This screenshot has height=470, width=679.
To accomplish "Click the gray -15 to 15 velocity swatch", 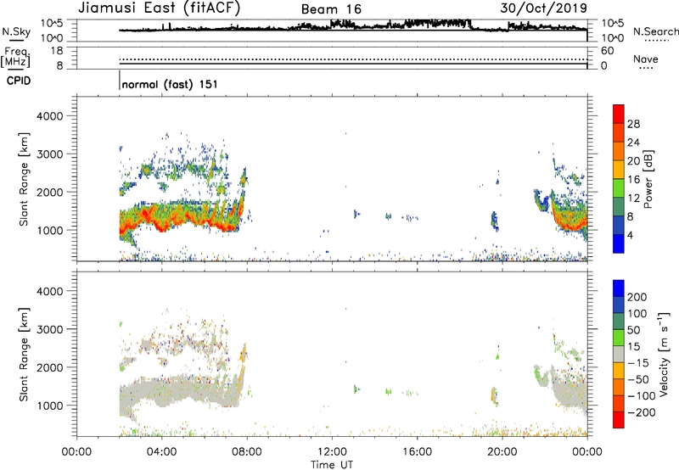I will [x=619, y=354].
